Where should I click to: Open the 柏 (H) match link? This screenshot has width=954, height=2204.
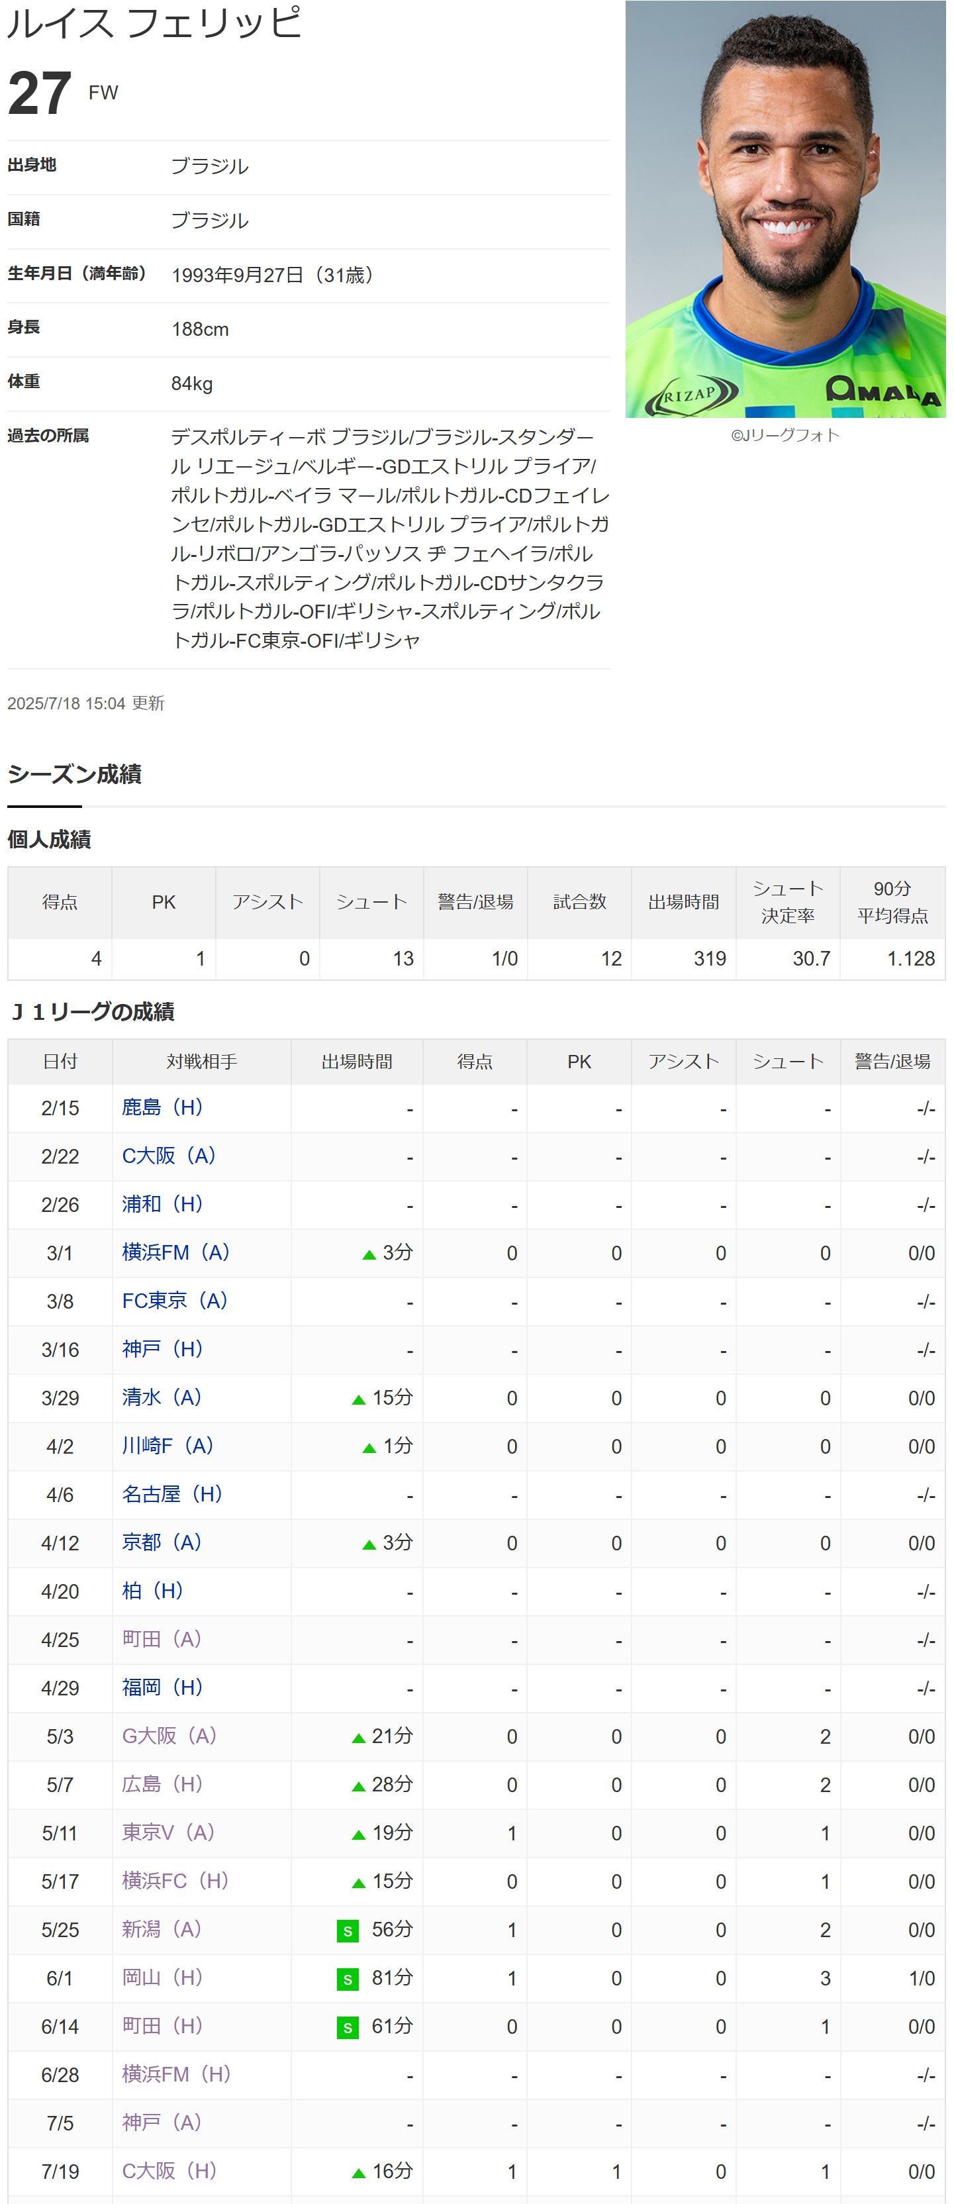point(152,1591)
